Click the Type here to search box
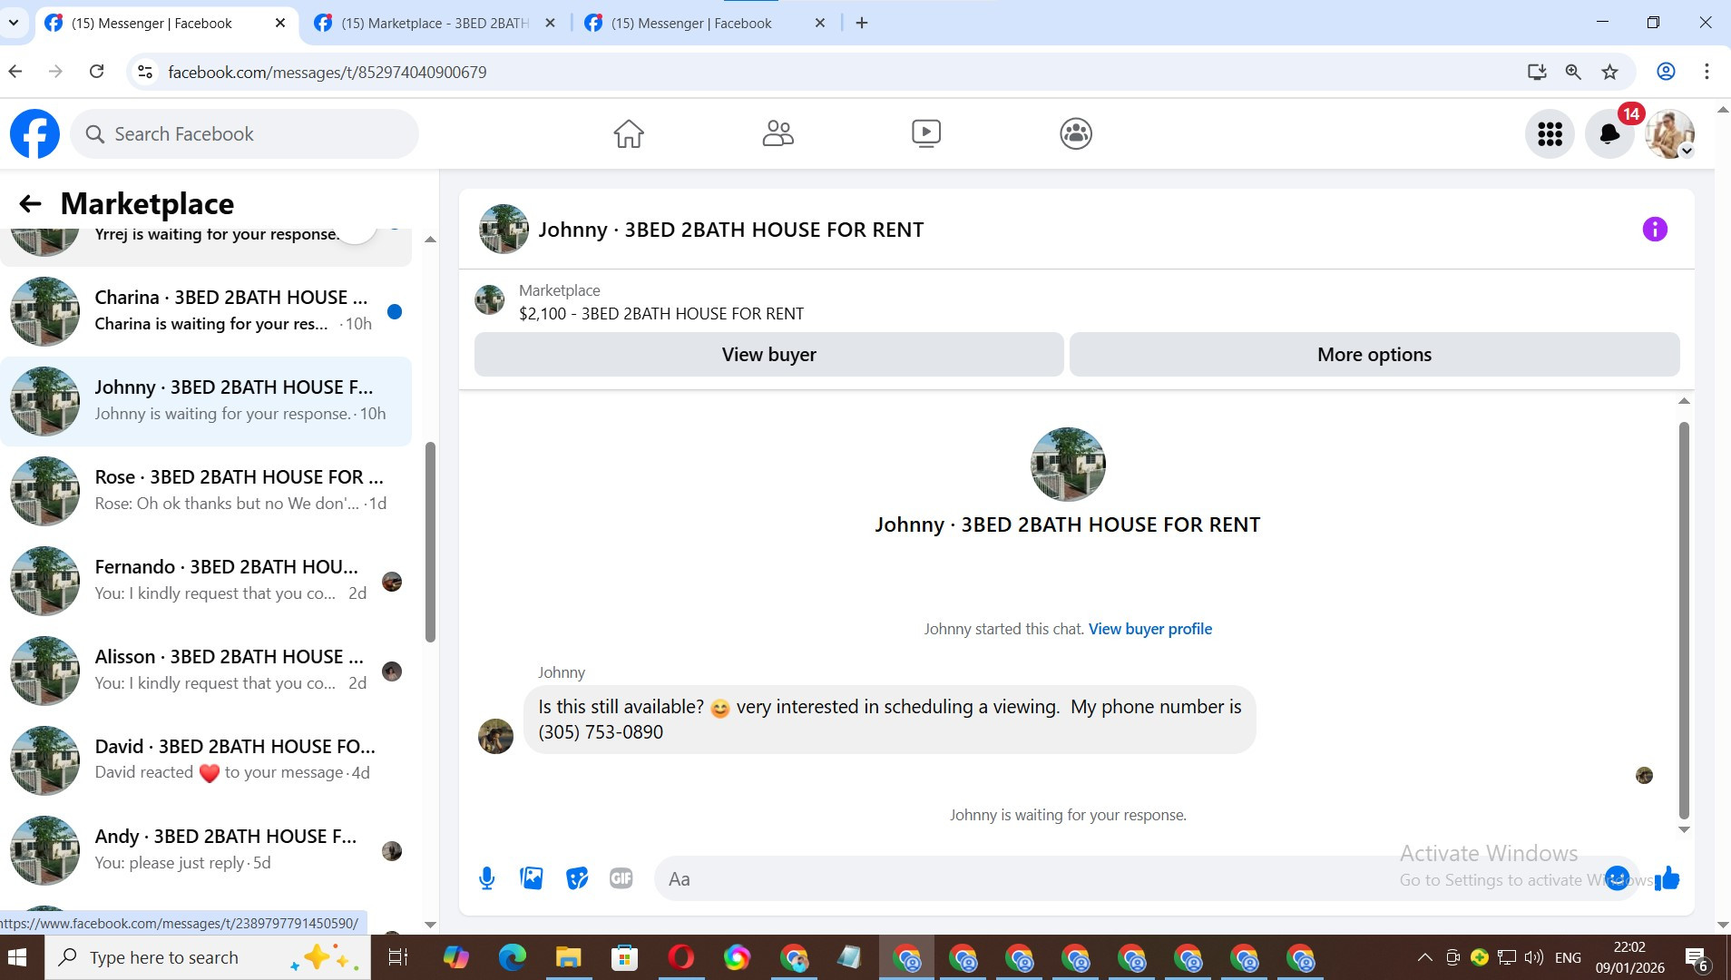The width and height of the screenshot is (1731, 980). click(207, 957)
